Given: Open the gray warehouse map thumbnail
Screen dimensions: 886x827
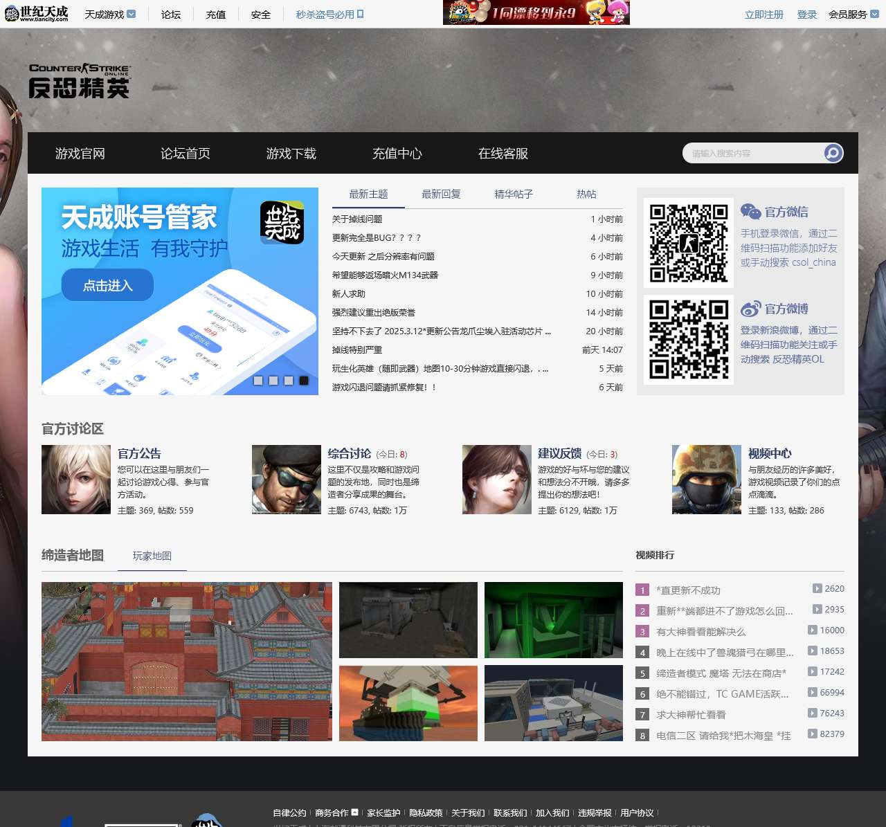Looking at the screenshot, I should pos(408,620).
